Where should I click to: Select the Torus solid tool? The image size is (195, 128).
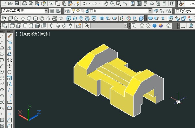pos(42,19)
